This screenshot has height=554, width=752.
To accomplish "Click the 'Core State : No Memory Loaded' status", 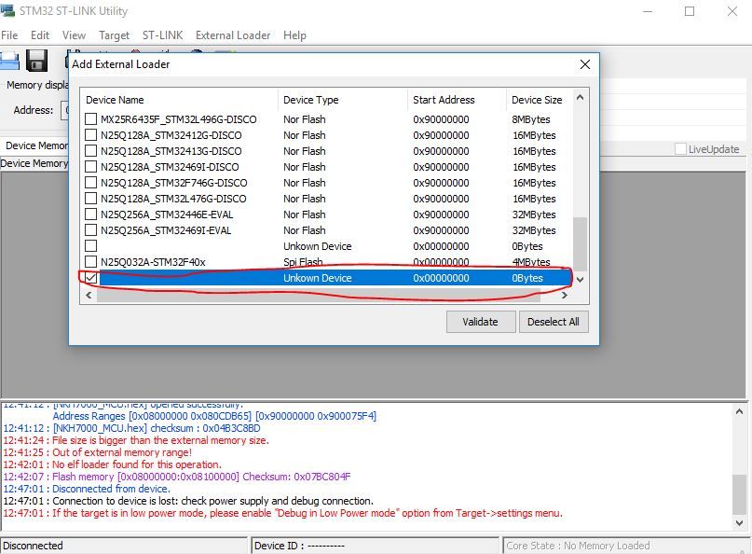I will pos(578,546).
